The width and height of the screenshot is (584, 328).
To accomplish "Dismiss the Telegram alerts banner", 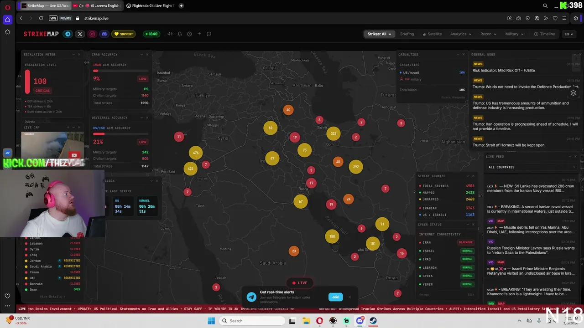I will [x=350, y=297].
